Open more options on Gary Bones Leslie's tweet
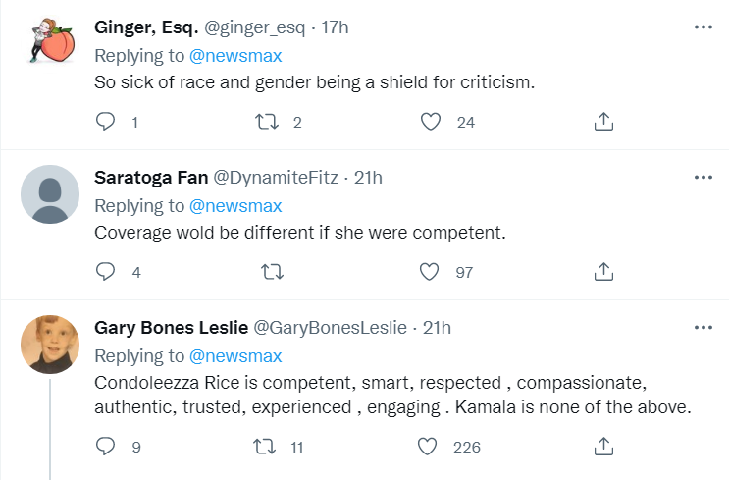This screenshot has width=729, height=480. click(703, 327)
